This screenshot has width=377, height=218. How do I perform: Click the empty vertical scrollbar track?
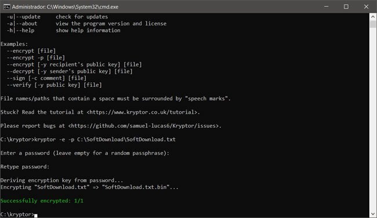pyautogui.click(x=373, y=120)
